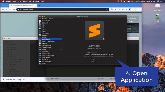The image size is (165, 92).
Task: Reload the sublimetext.com page
Action: [10, 9]
